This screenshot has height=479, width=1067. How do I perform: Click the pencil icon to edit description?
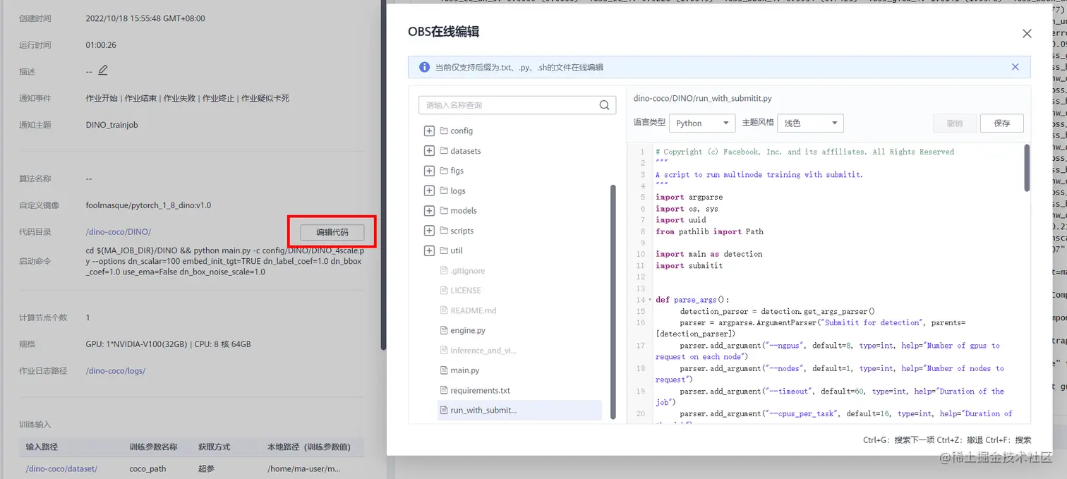click(x=103, y=71)
